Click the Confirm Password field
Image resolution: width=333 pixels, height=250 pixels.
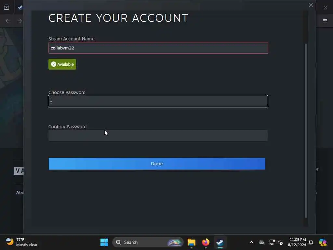(158, 135)
